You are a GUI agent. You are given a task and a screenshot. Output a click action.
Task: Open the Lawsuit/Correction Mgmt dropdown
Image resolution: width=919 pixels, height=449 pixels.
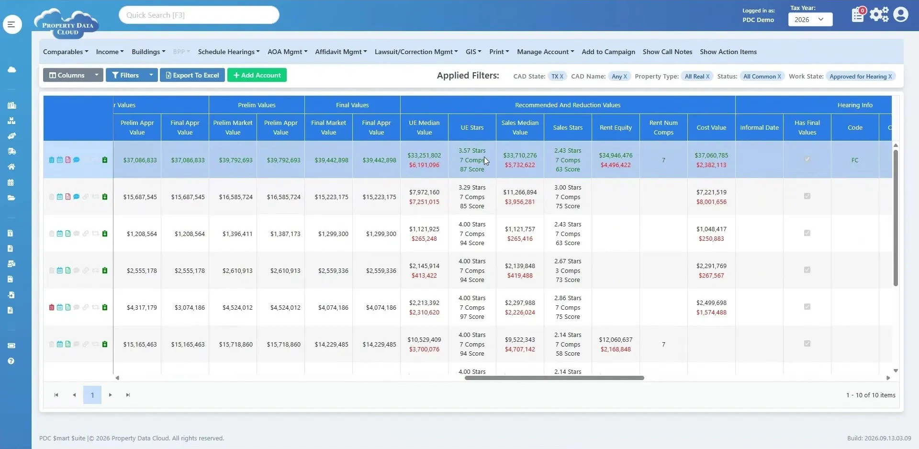coord(416,52)
